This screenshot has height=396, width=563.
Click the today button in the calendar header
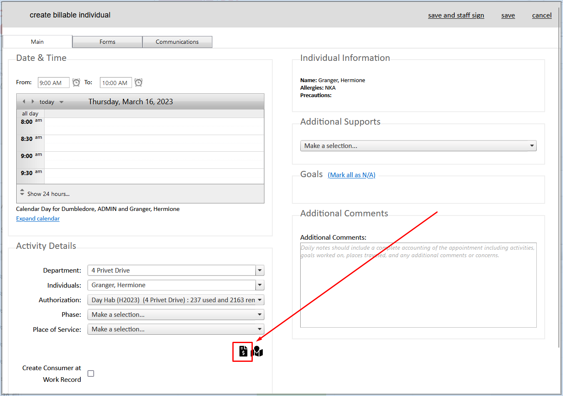pyautogui.click(x=47, y=102)
